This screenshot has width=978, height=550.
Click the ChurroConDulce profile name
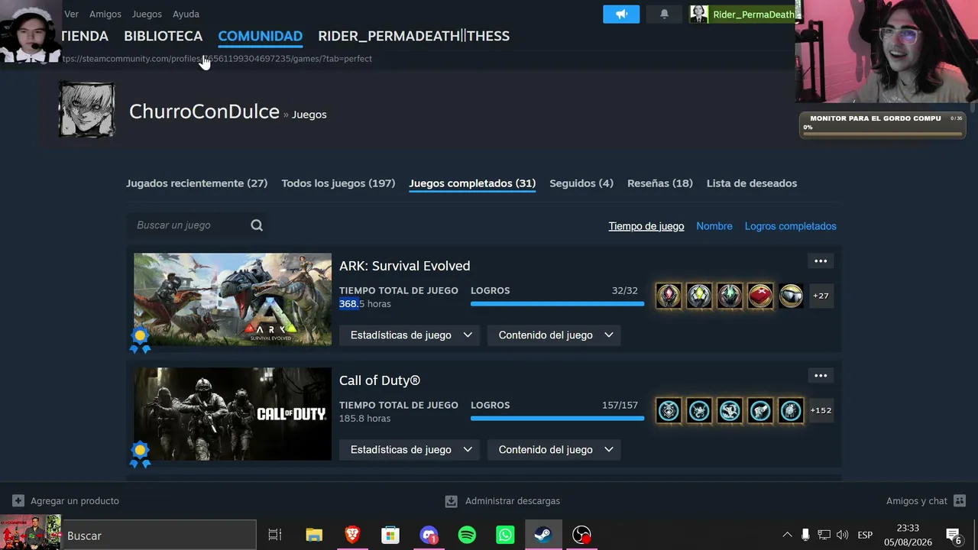[204, 112]
